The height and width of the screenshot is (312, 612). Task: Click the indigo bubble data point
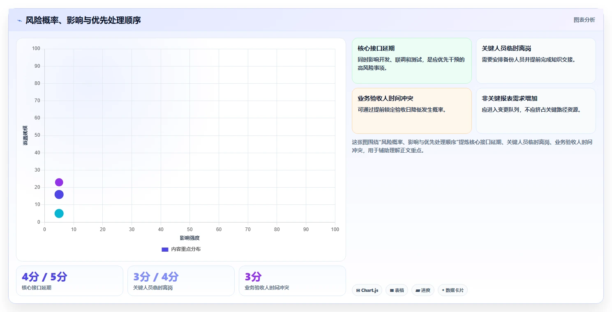(x=59, y=195)
